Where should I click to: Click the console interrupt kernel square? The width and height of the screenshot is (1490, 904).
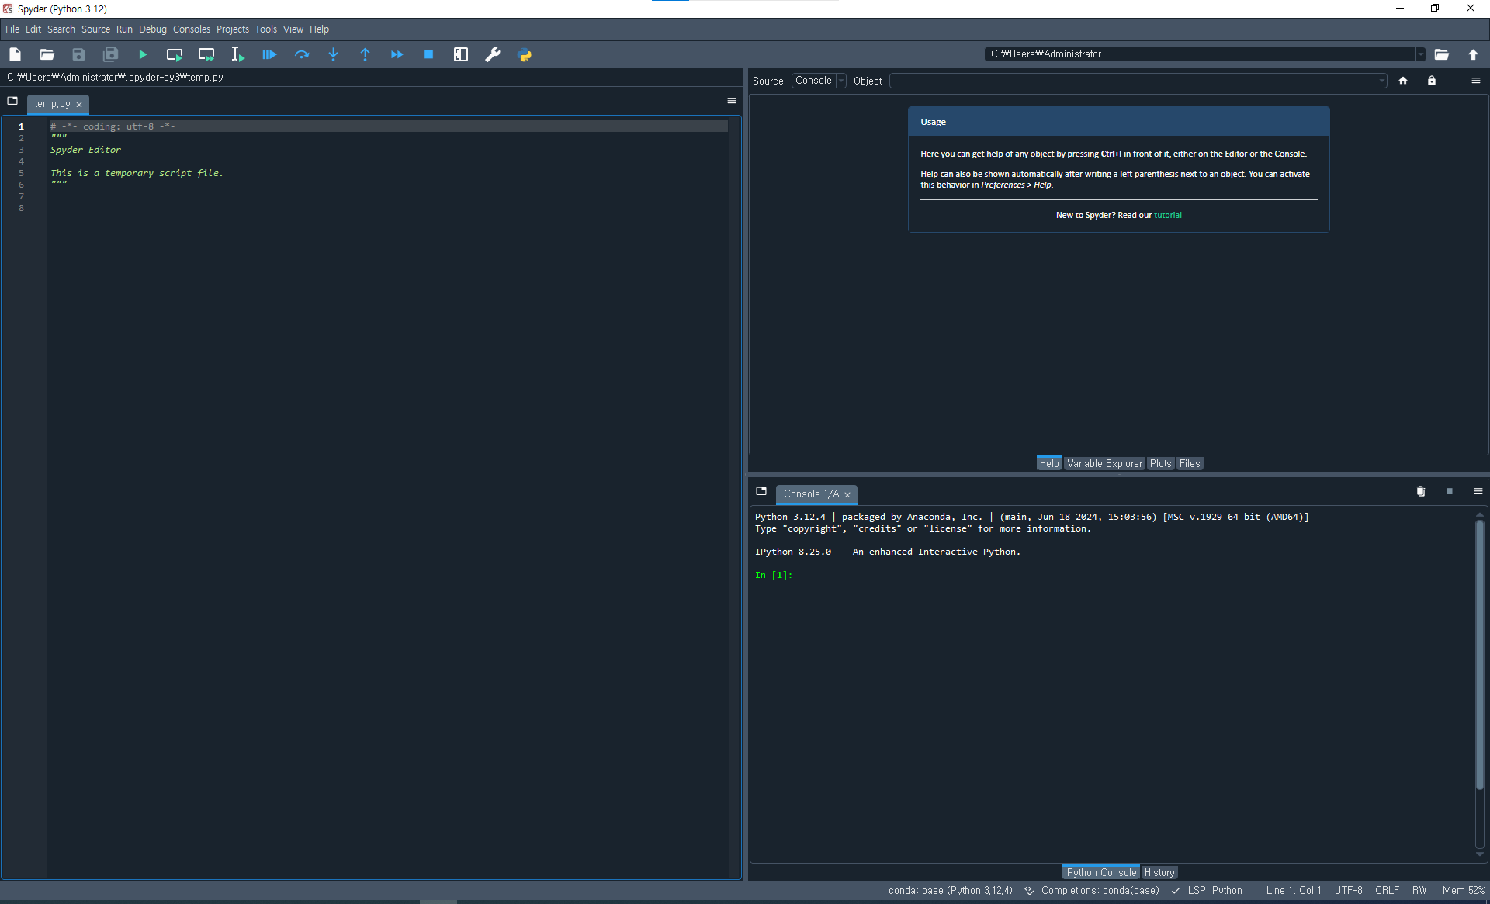(x=1450, y=491)
